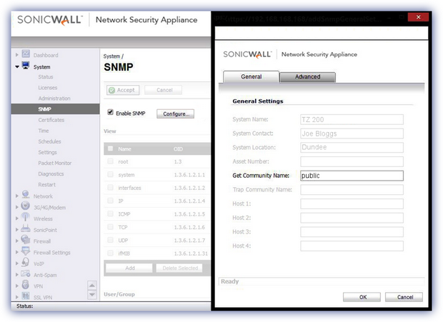This screenshot has height=322, width=443.
Task: Open the Certificates page under System
Action: pyautogui.click(x=51, y=120)
